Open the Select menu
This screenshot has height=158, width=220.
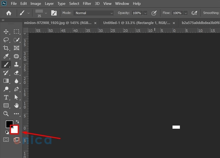(x=74, y=4)
